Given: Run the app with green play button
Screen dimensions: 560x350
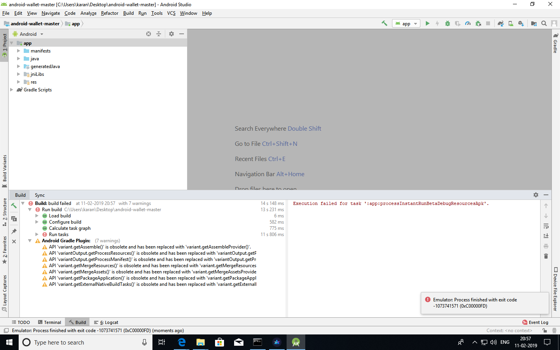Looking at the screenshot, I should [427, 23].
